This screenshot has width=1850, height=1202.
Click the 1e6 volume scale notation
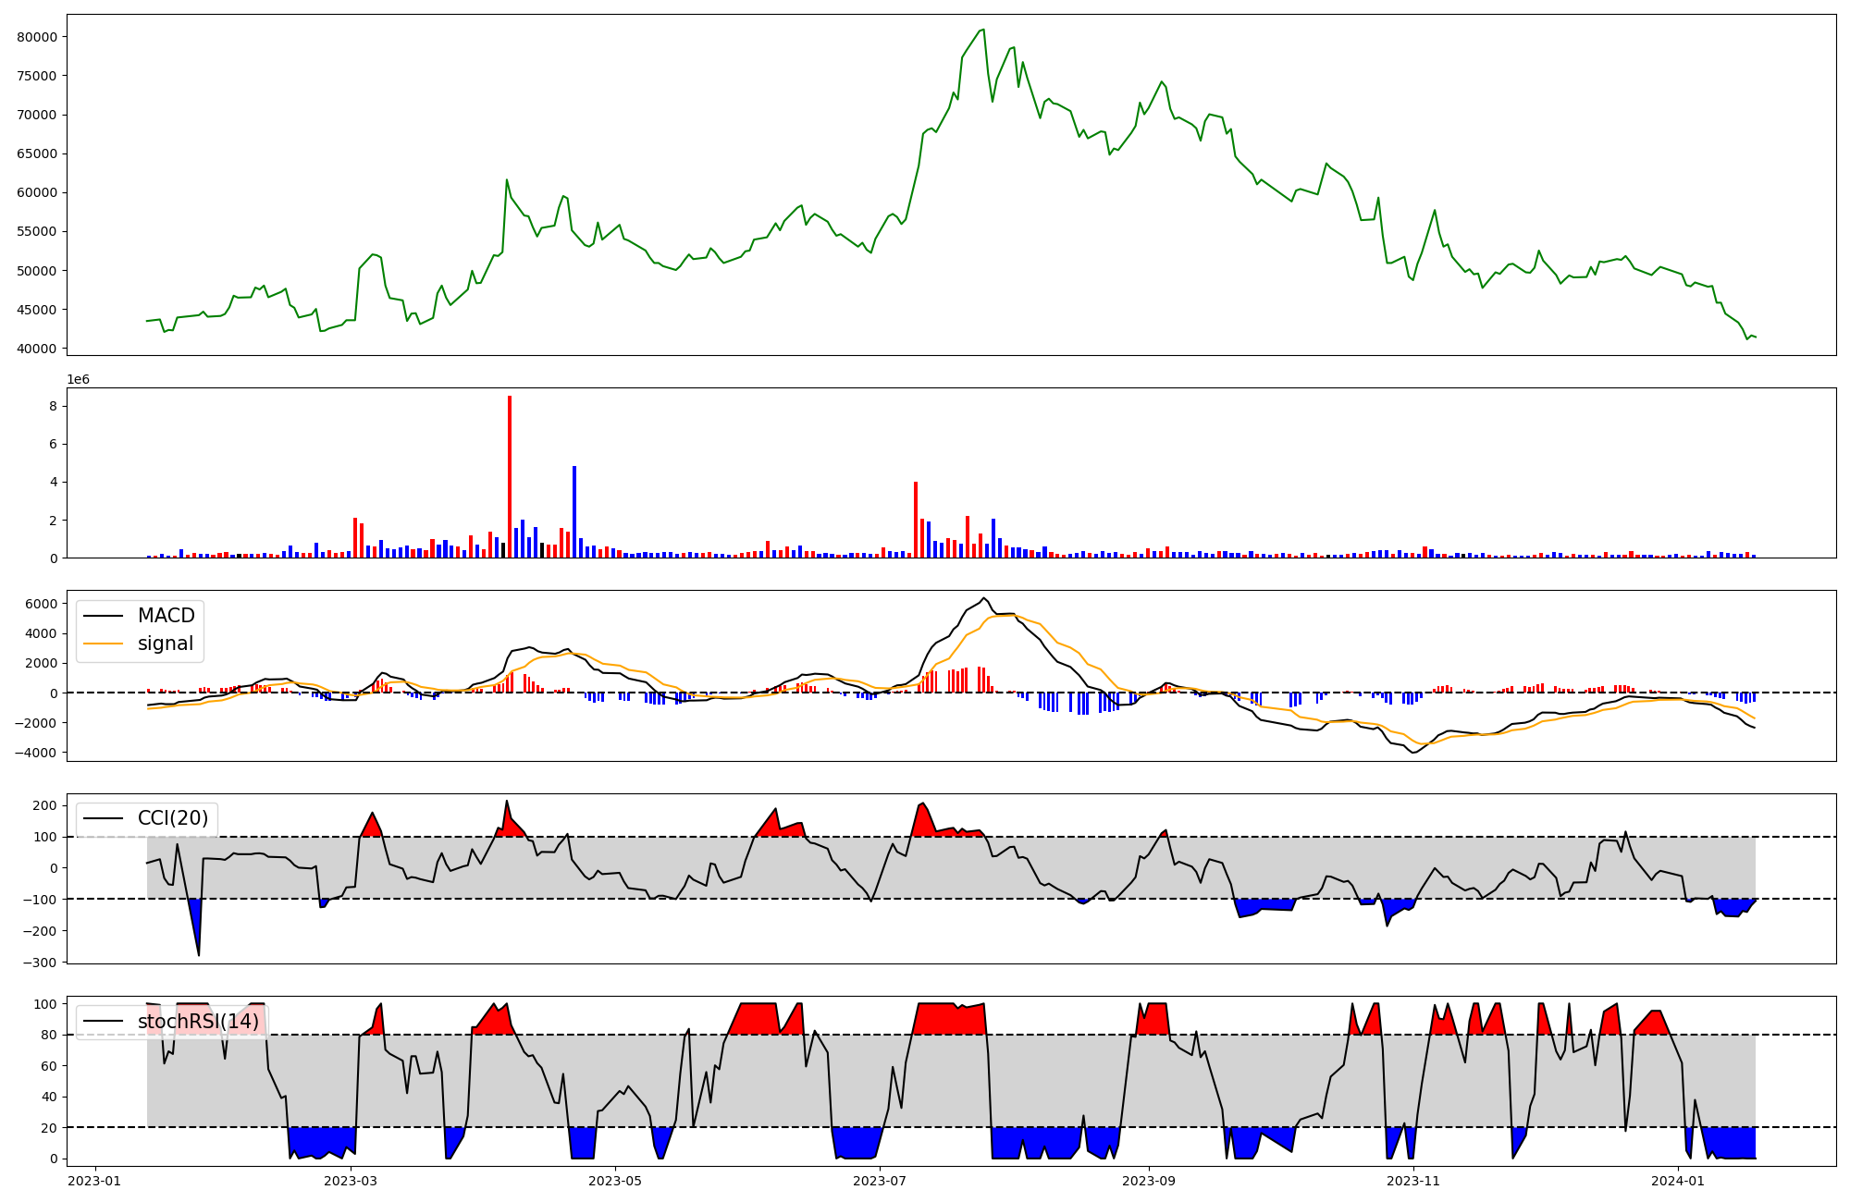pyautogui.click(x=78, y=380)
